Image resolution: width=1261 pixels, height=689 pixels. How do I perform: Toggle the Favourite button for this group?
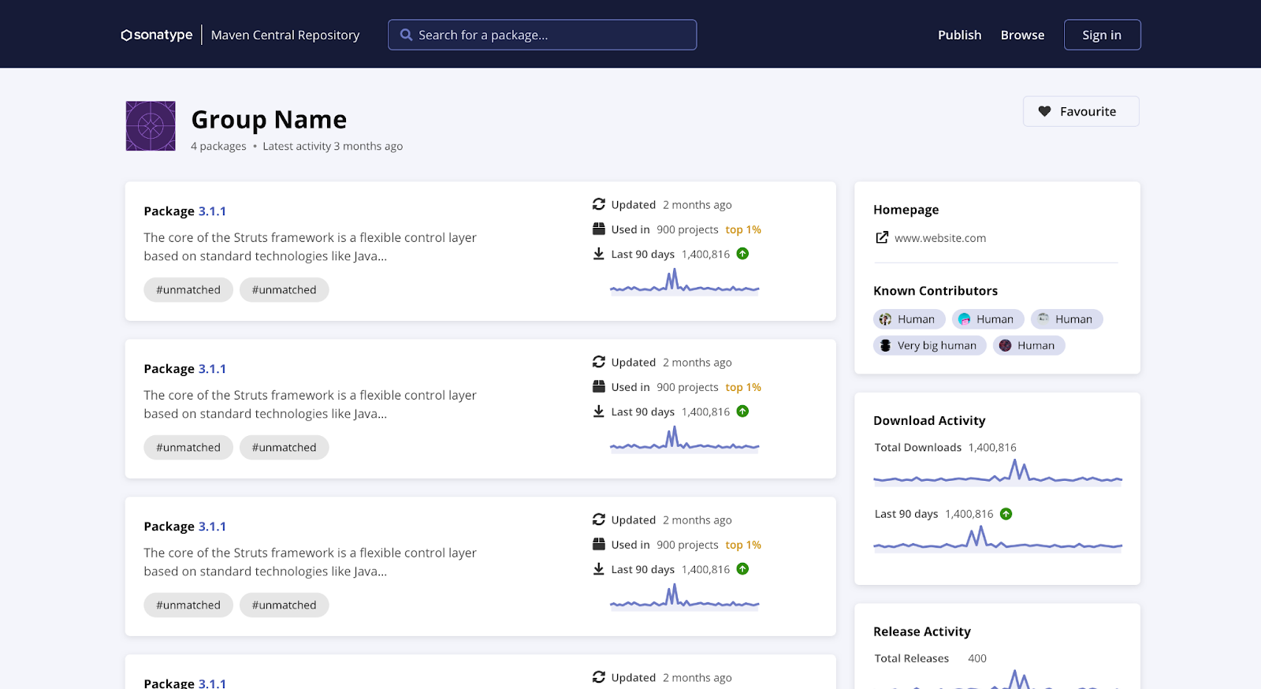tap(1081, 111)
